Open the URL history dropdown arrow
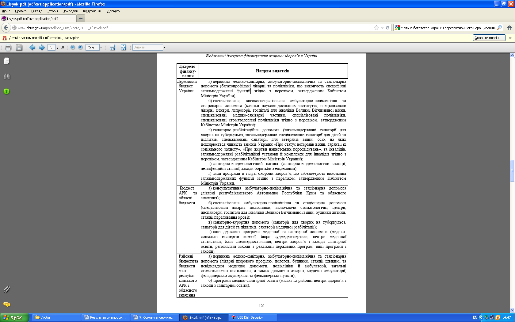Screen dimensions: 515x322 point(382,28)
